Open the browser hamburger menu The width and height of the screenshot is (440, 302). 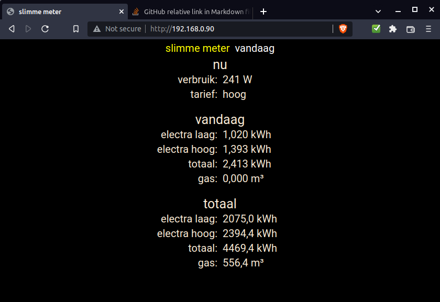click(428, 29)
